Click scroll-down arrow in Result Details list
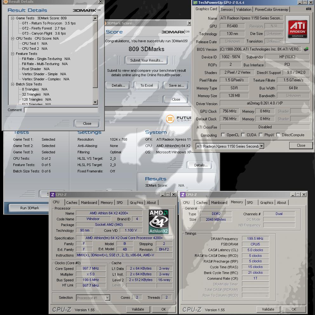 coord(95,102)
